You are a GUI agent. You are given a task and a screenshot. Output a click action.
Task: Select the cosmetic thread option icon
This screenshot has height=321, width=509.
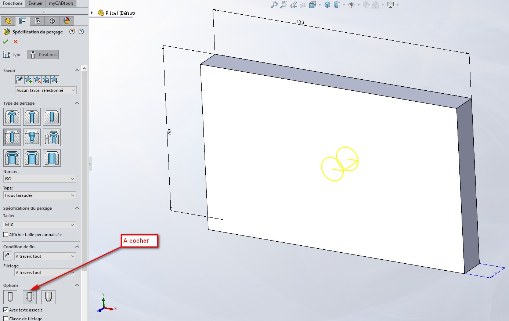tap(30, 297)
